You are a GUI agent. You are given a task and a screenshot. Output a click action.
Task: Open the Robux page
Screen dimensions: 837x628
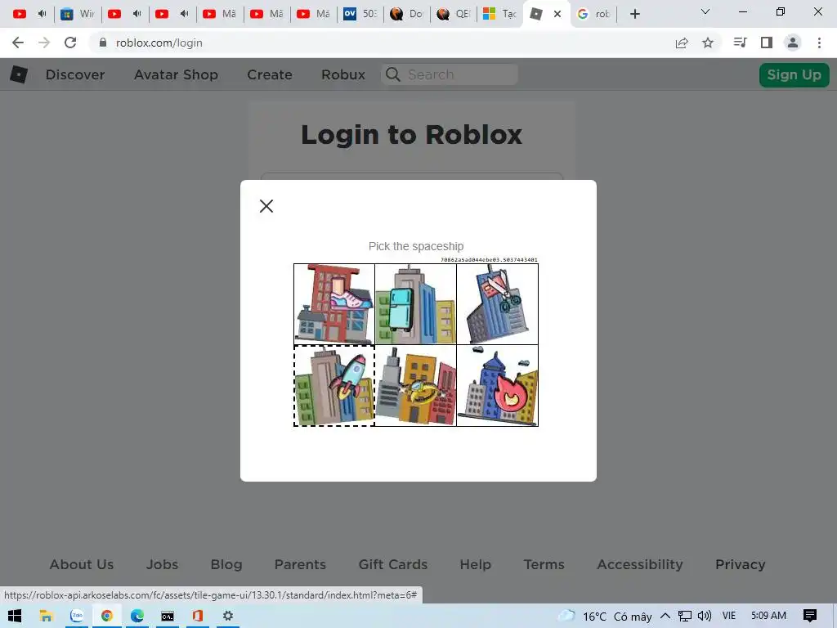pyautogui.click(x=343, y=74)
